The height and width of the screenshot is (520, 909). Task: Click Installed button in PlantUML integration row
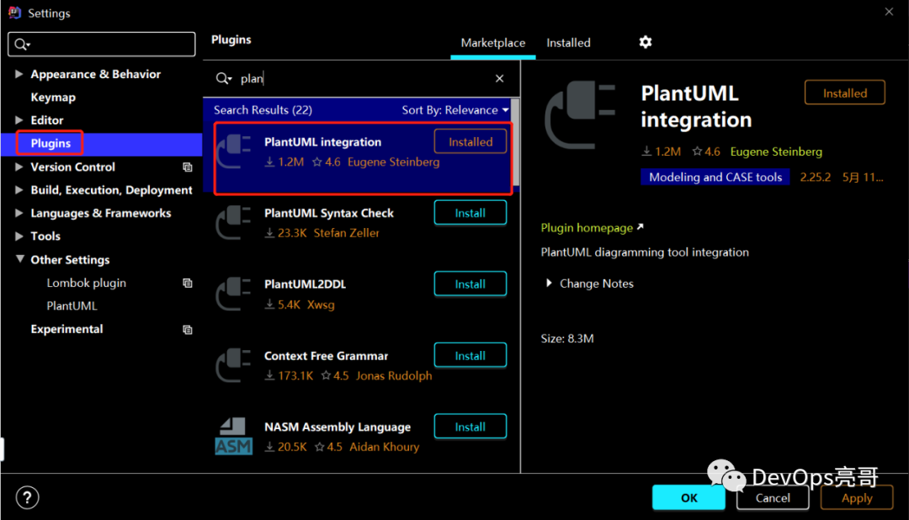pos(470,141)
